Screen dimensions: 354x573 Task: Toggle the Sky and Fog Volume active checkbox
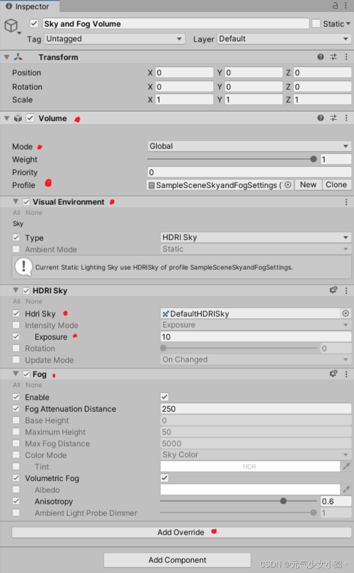[34, 24]
